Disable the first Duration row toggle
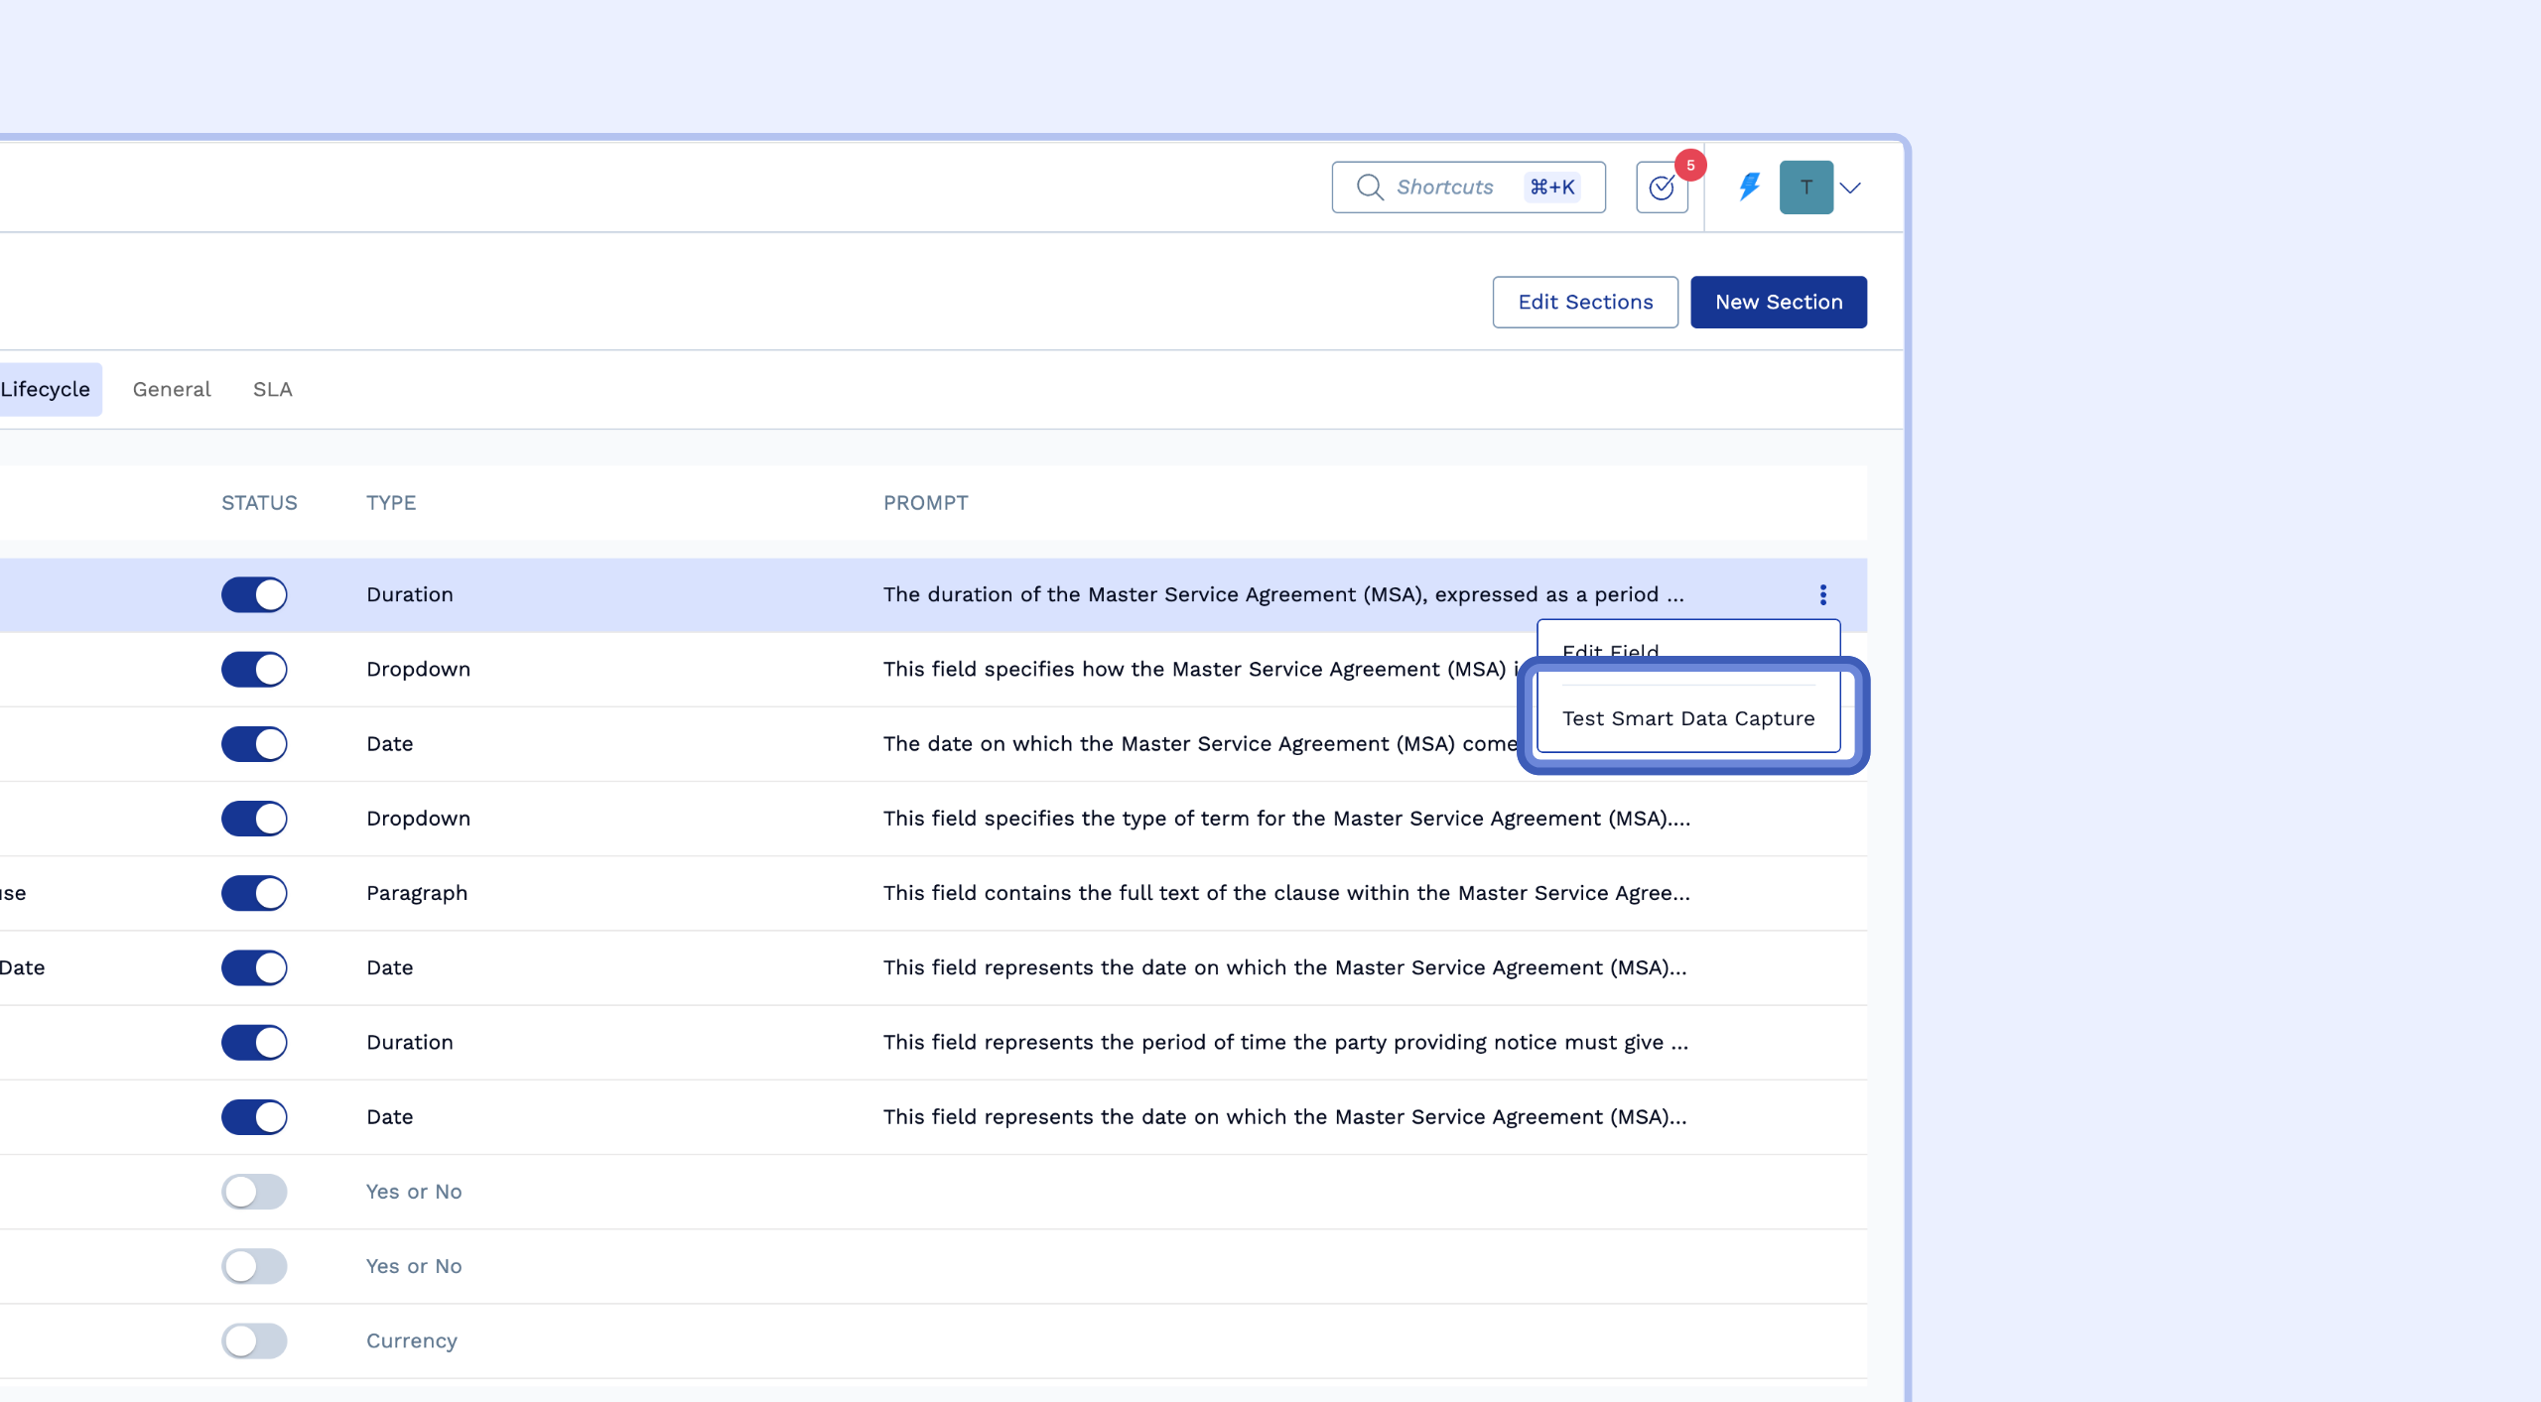The width and height of the screenshot is (2541, 1402). pyautogui.click(x=254, y=594)
